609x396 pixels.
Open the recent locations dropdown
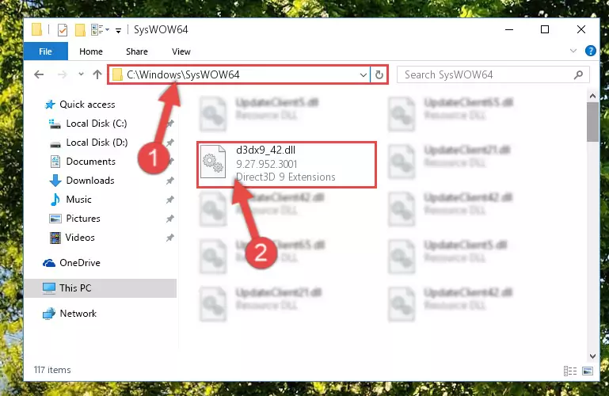click(x=81, y=74)
